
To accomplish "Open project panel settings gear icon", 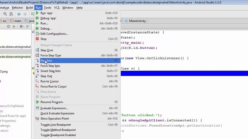I will pyautogui.click(x=21, y=27).
